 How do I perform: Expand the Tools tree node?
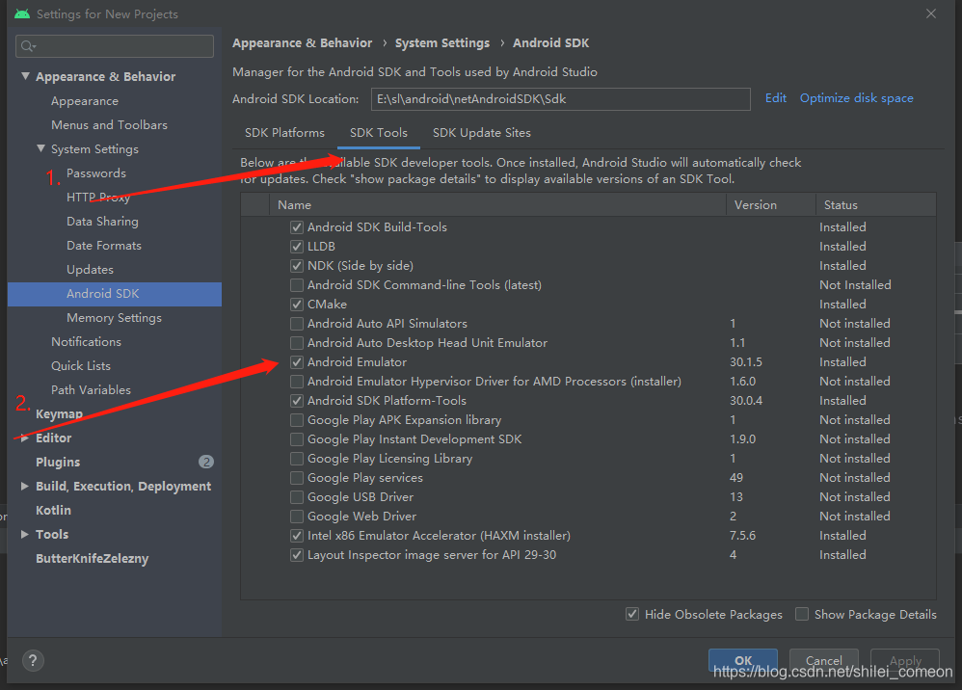25,534
